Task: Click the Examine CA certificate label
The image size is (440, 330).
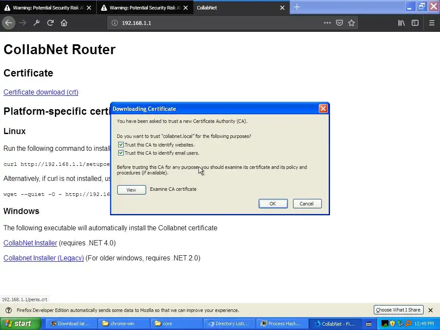Action: click(173, 189)
